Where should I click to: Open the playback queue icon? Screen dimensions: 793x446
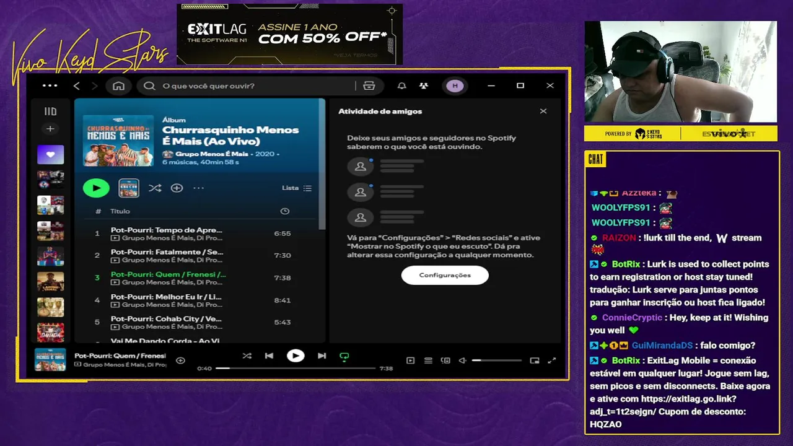click(427, 361)
